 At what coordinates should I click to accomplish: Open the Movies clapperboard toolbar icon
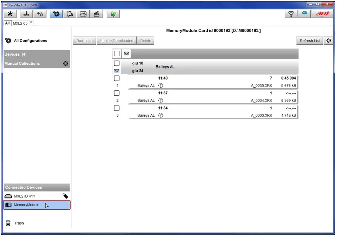(97, 14)
